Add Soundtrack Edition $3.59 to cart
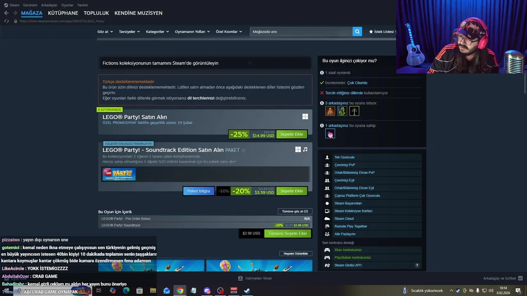 pos(291,191)
